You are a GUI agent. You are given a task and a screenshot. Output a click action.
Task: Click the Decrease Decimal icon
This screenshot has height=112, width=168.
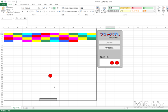pyautogui.click(x=93, y=11)
